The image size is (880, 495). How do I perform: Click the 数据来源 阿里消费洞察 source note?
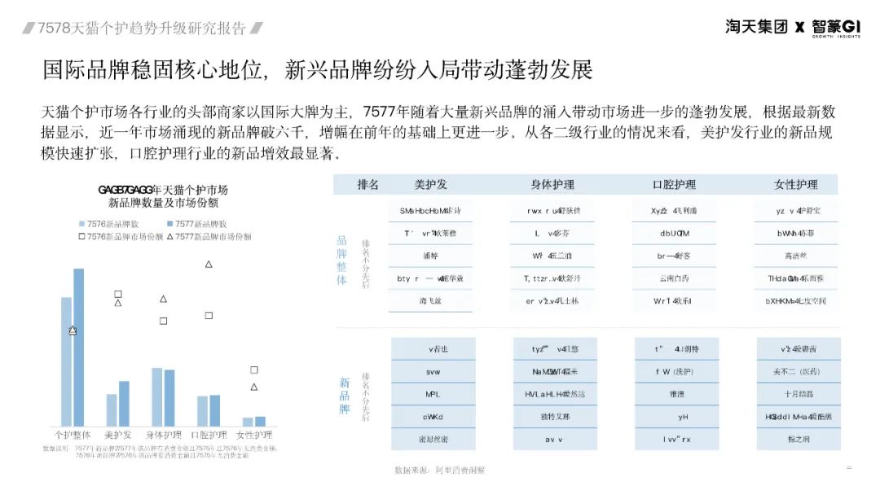point(439,471)
